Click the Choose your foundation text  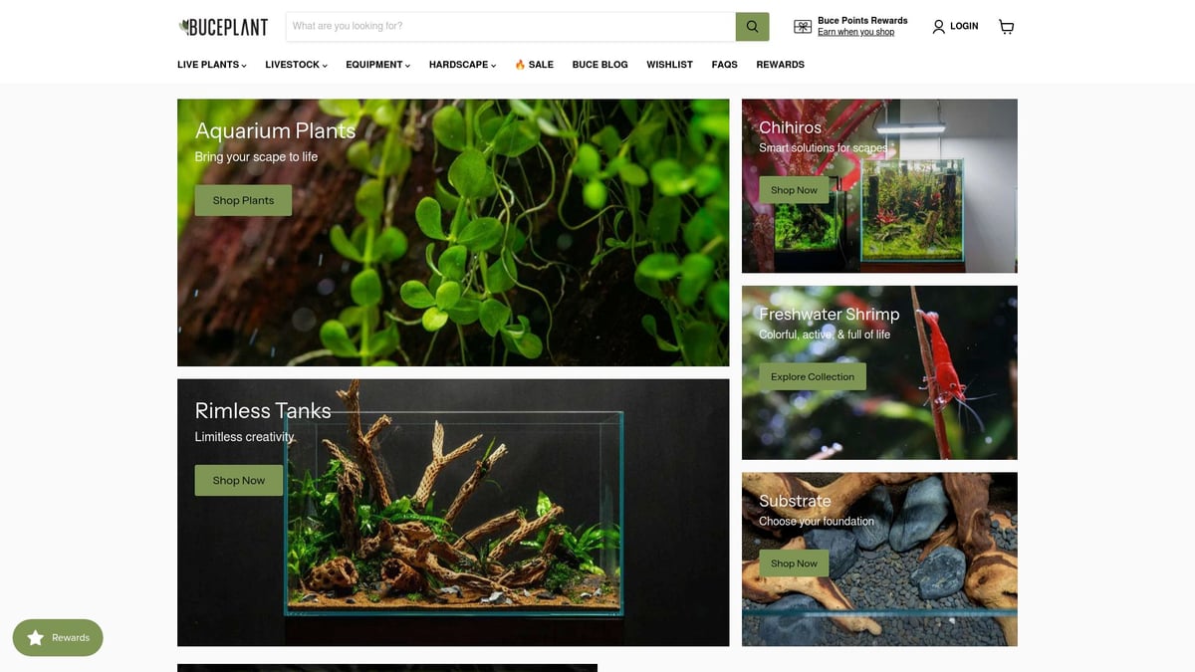click(817, 522)
